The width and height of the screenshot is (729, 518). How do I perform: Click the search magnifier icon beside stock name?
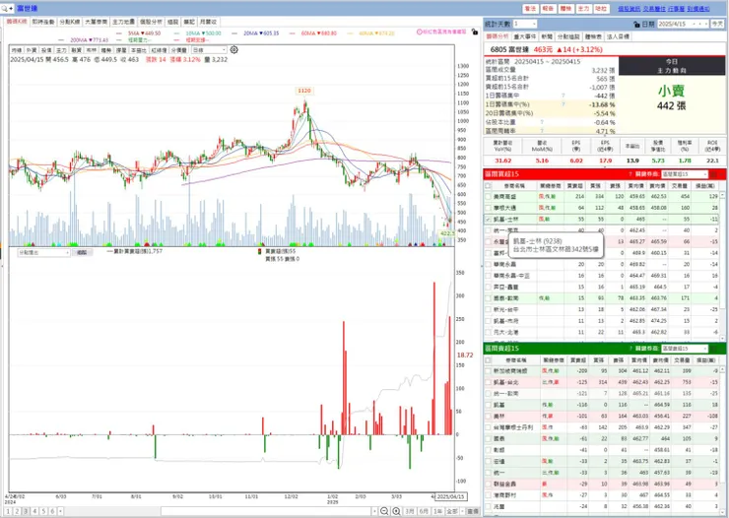point(5,8)
